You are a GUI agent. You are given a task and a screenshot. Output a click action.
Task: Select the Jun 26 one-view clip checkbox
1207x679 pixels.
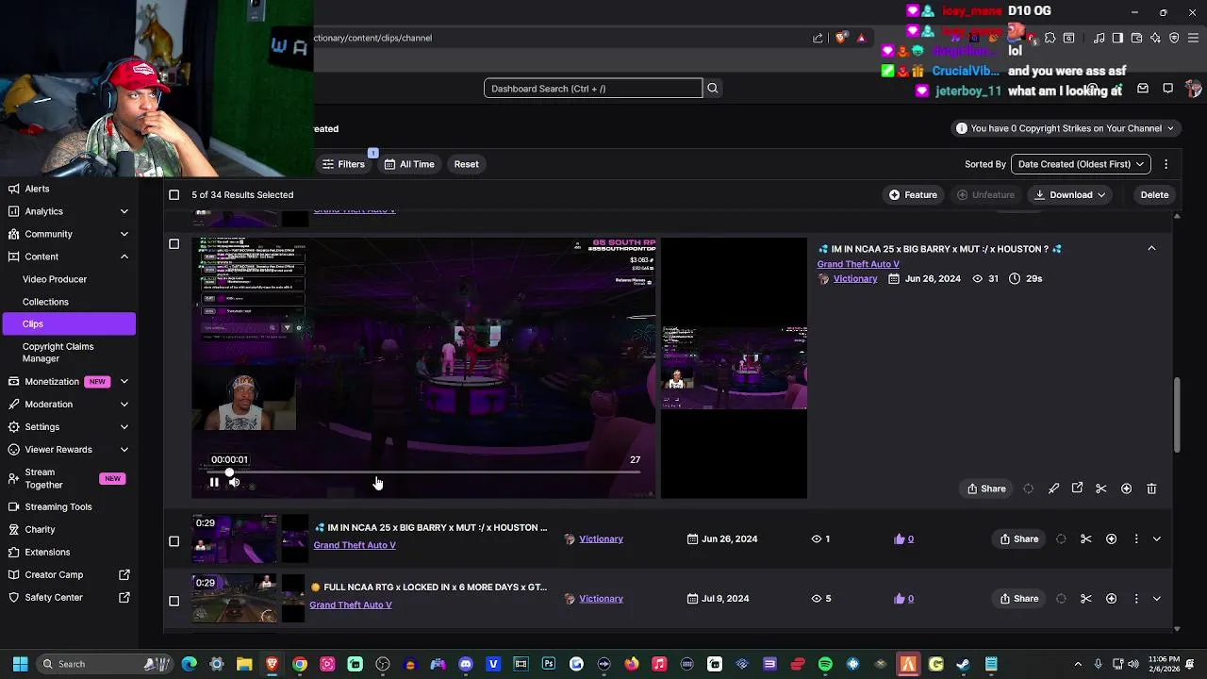[174, 541]
